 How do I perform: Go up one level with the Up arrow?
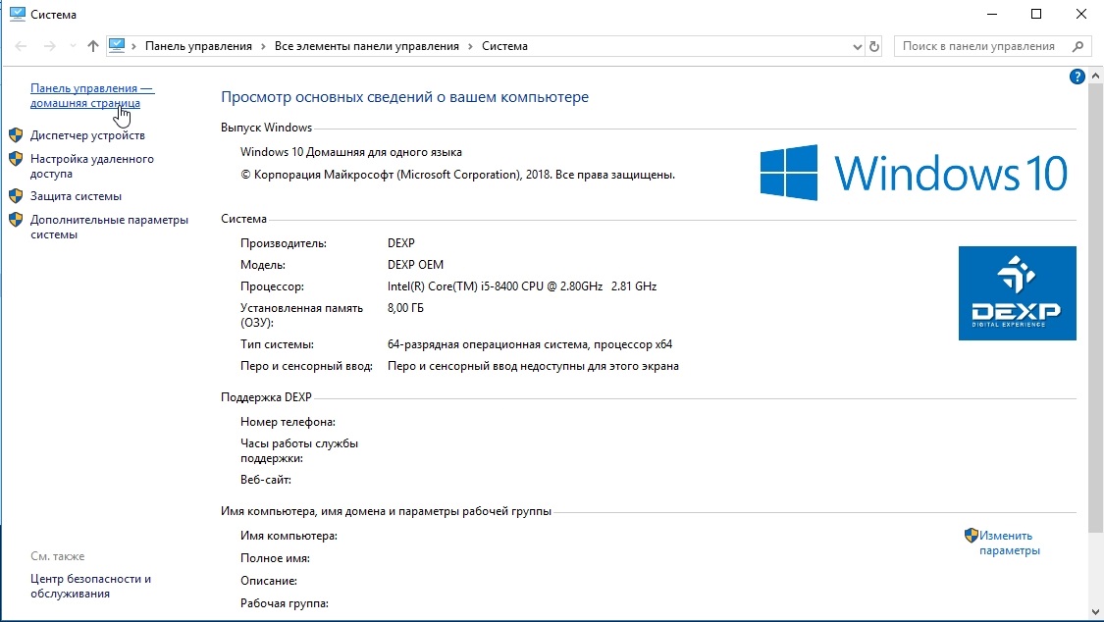pos(93,46)
